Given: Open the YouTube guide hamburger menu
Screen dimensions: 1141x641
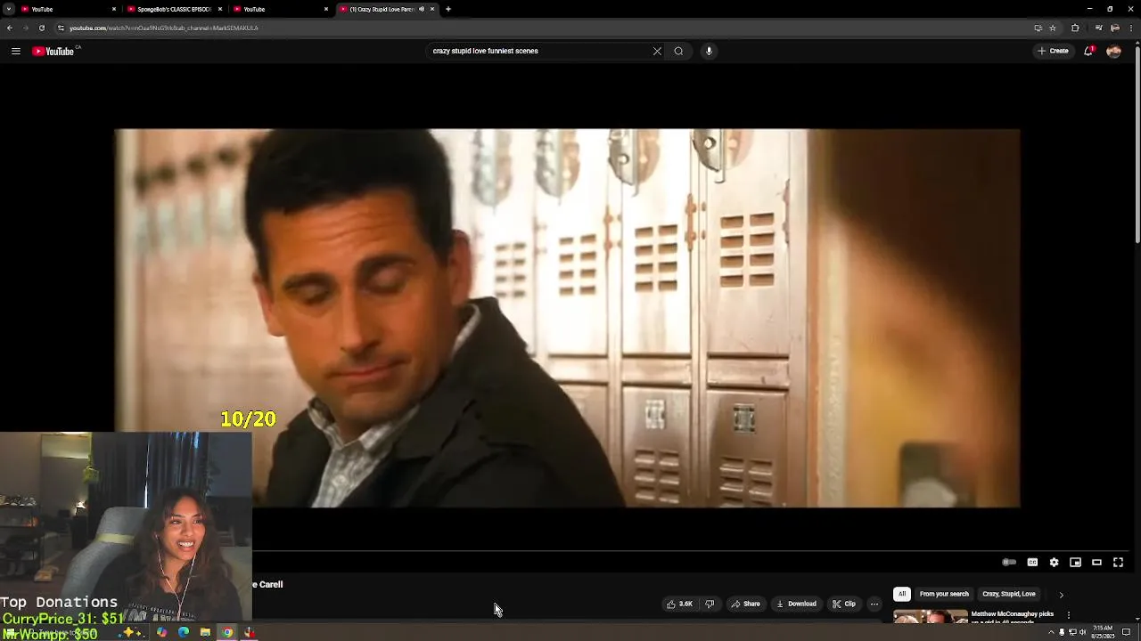Looking at the screenshot, I should pos(15,51).
